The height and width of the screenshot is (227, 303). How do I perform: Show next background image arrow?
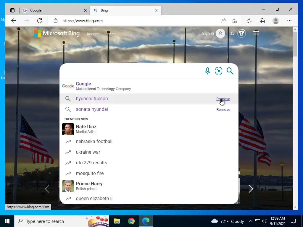pos(251,189)
